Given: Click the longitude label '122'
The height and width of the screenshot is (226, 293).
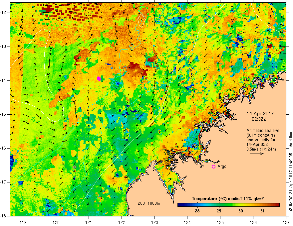Looking at the screenshot, I should coord(122,222).
